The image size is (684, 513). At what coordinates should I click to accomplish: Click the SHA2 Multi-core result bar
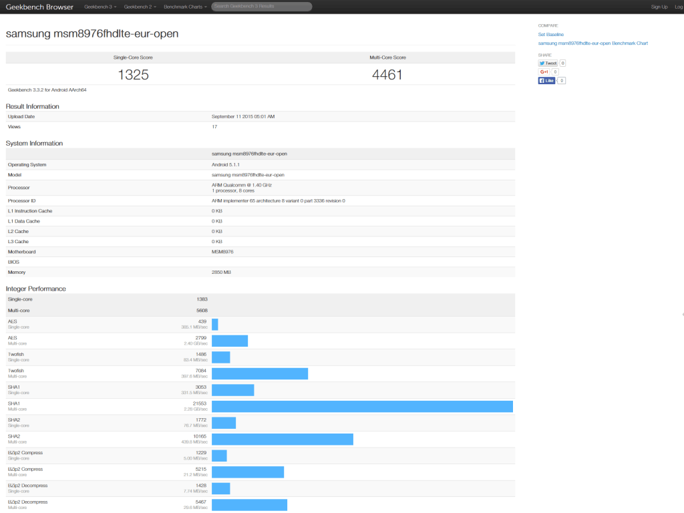click(282, 440)
